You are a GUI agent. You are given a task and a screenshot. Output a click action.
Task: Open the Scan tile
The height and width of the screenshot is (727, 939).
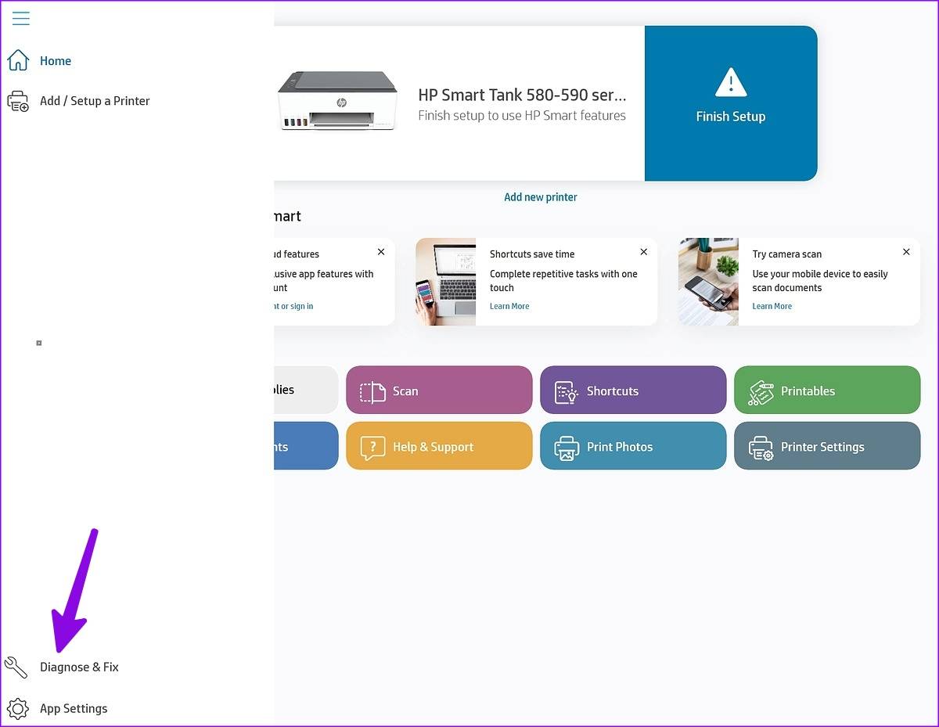[x=439, y=390]
